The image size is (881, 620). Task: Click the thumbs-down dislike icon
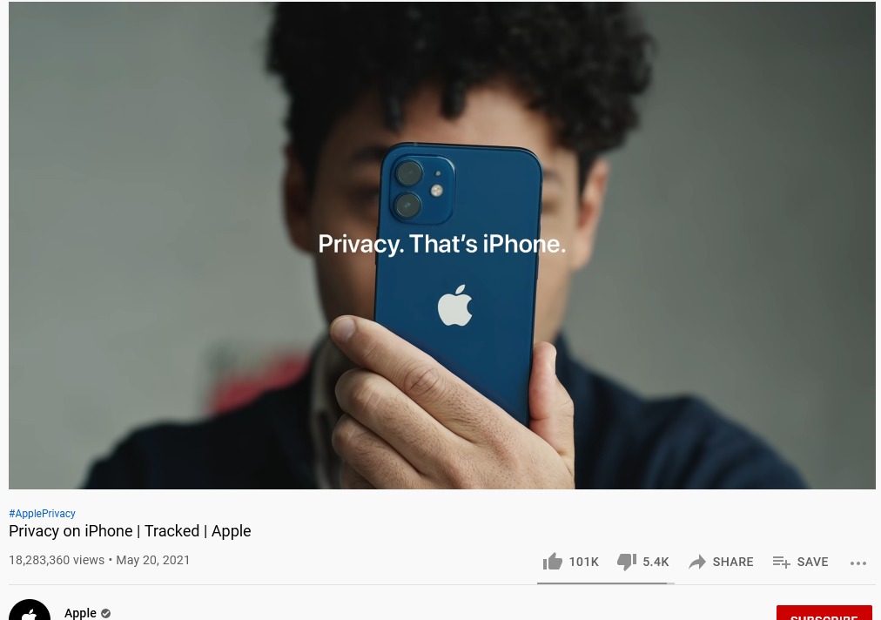[x=627, y=562]
